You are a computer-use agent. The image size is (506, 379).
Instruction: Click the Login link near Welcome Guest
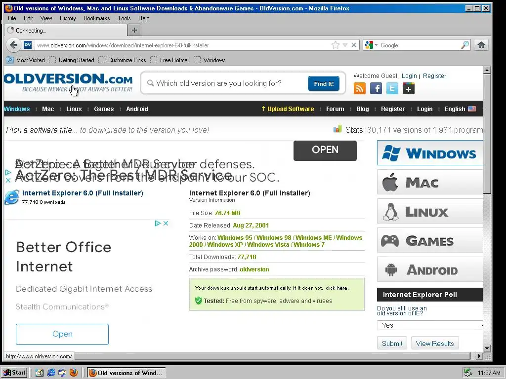click(409, 76)
